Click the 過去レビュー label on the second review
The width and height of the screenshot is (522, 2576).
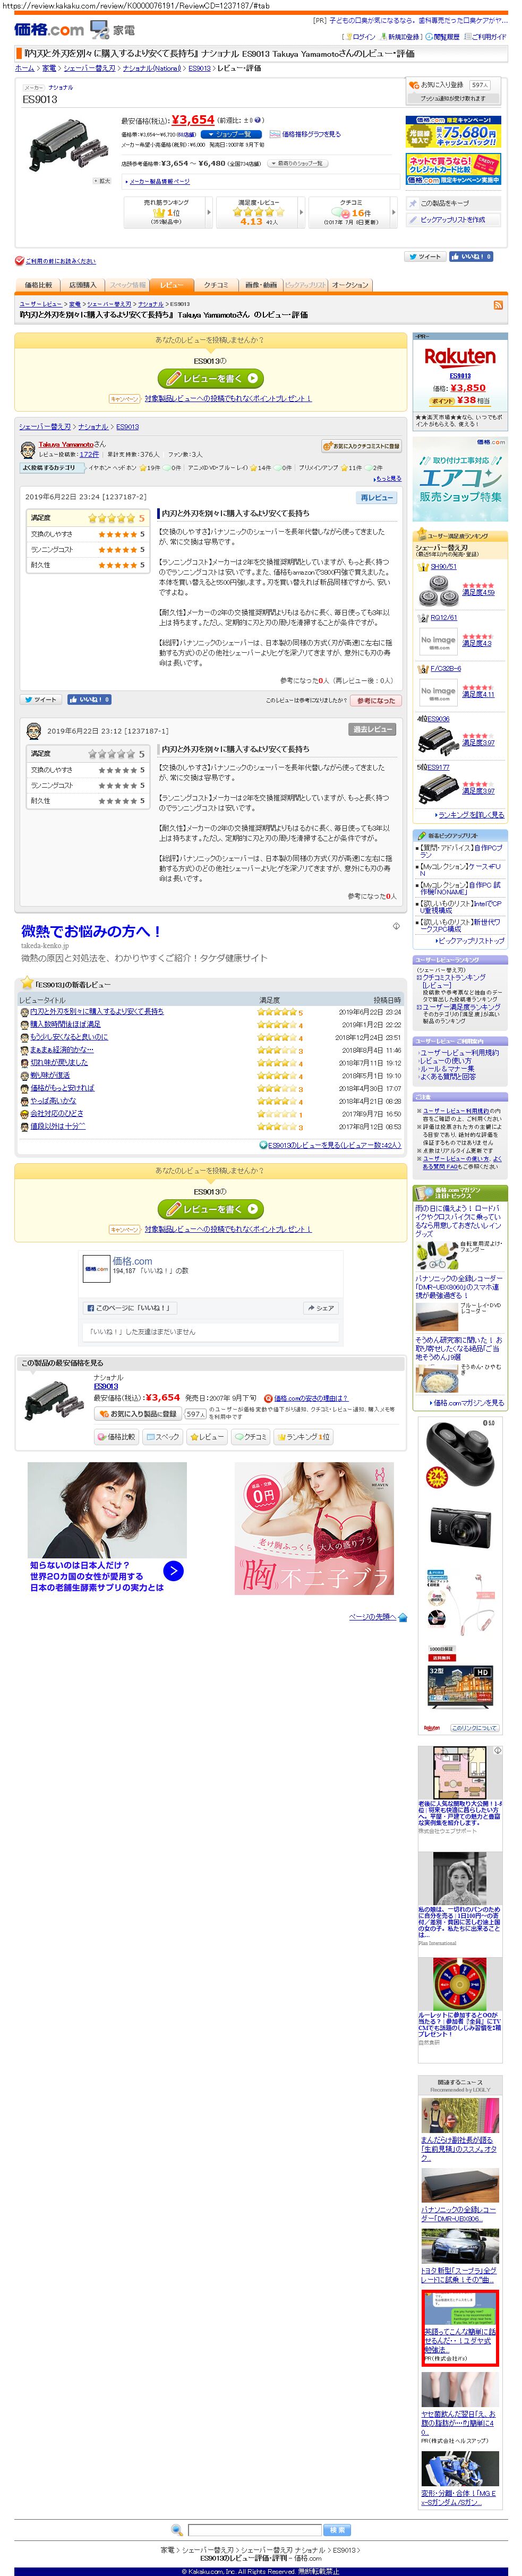point(372,729)
